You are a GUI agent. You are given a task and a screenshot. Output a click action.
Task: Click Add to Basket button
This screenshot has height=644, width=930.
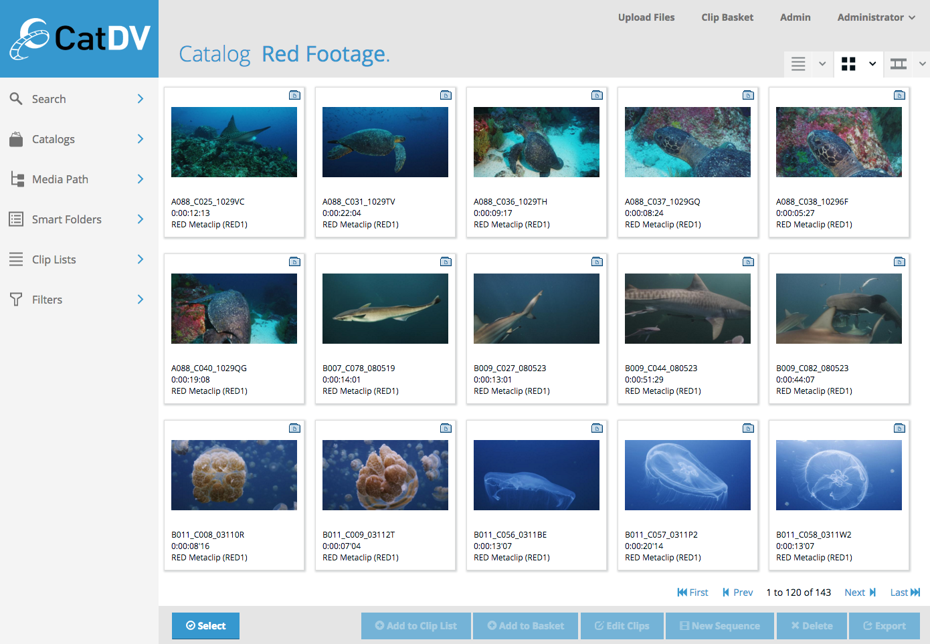click(x=525, y=626)
